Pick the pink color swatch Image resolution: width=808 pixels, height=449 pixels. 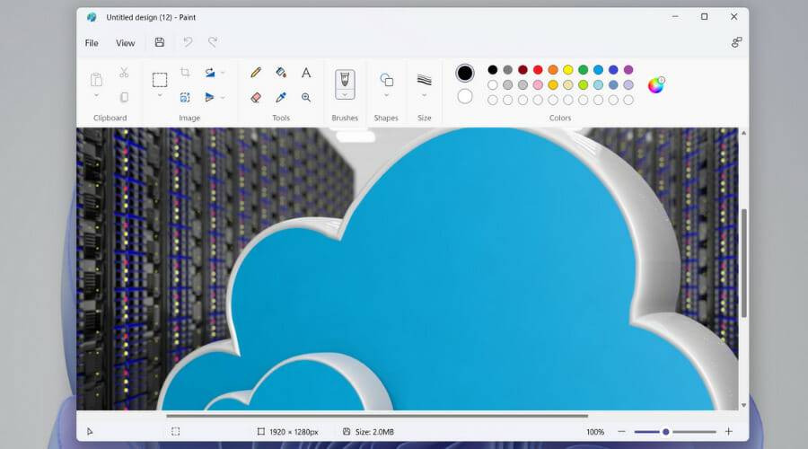pyautogui.click(x=538, y=84)
